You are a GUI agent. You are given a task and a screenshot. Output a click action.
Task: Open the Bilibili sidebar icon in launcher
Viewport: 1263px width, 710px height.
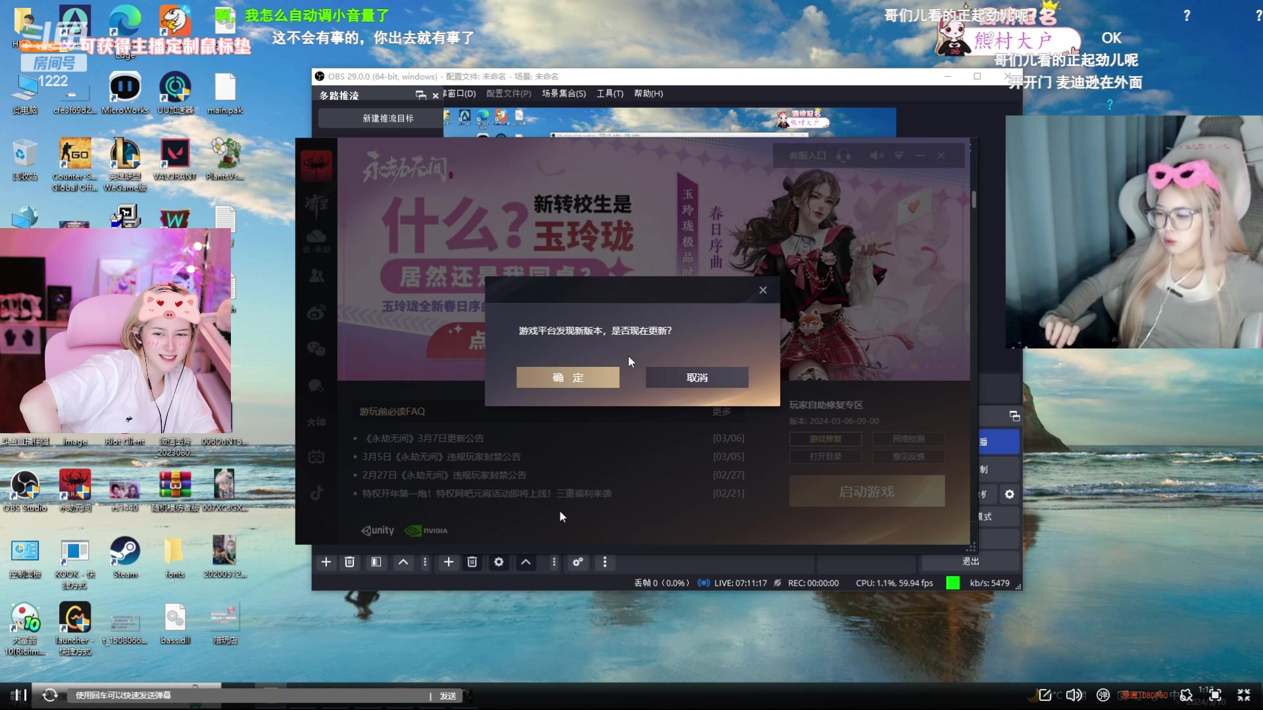[316, 457]
